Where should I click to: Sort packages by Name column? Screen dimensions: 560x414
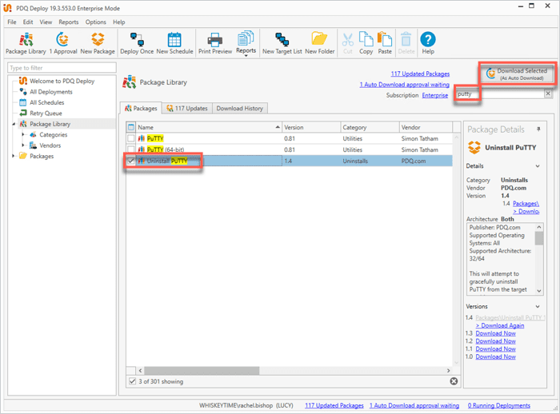209,127
